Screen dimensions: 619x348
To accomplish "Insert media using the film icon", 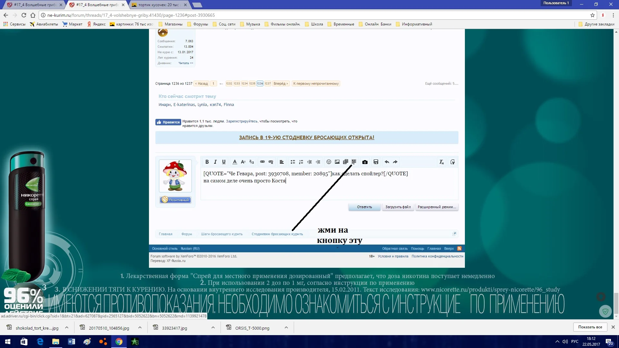I will [346, 162].
